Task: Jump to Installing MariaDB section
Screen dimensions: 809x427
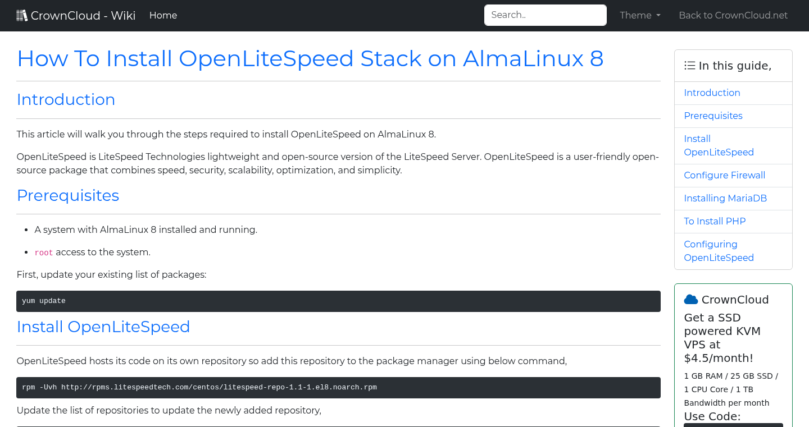Action: tap(725, 198)
